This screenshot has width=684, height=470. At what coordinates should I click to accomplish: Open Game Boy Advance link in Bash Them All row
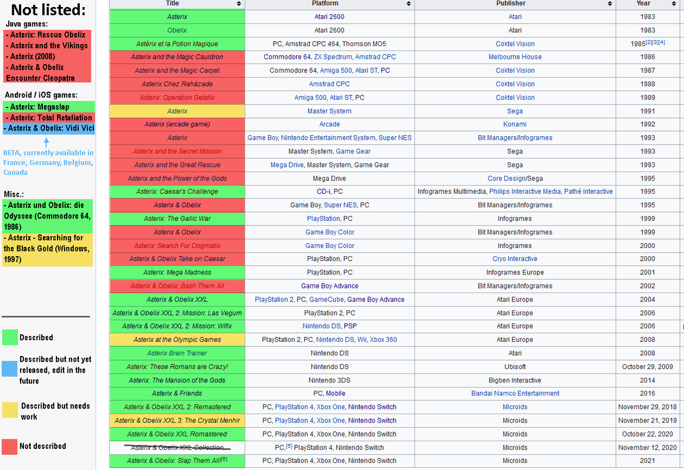[329, 286]
